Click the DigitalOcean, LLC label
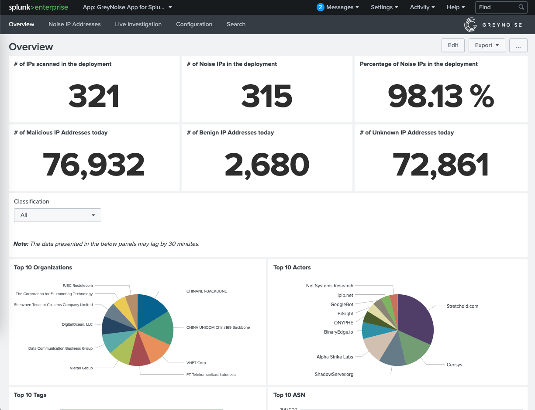 (x=77, y=324)
